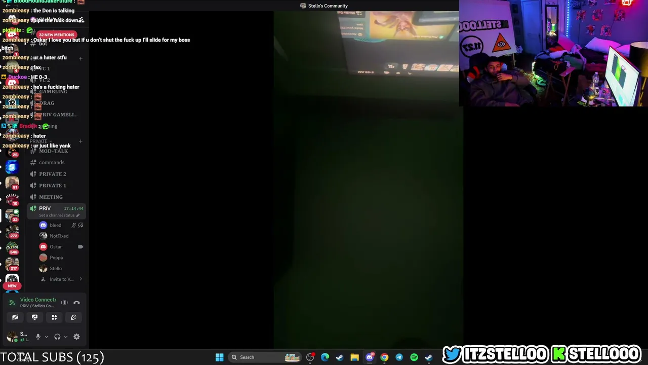
Task: Open the soundboard button
Action: [x=73, y=317]
